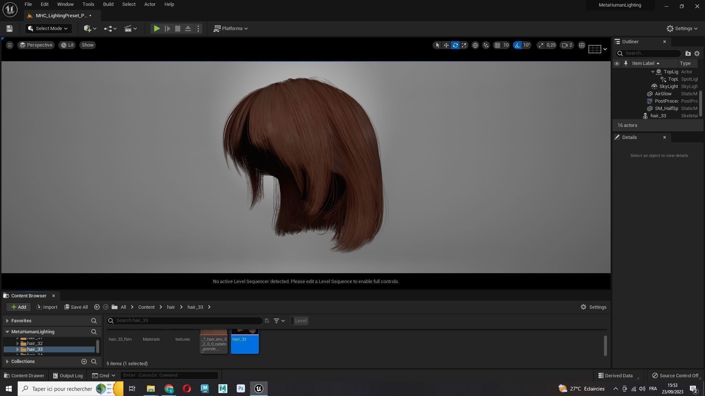Click the Outliner search field
Viewport: 705px width, 396px height.
[648, 54]
